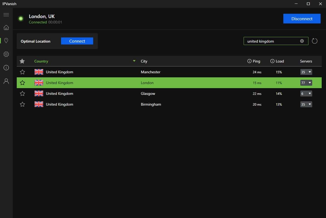Screen dimensions: 326x218
Task: Open the Account profile sidebar icon
Action: click(6, 81)
